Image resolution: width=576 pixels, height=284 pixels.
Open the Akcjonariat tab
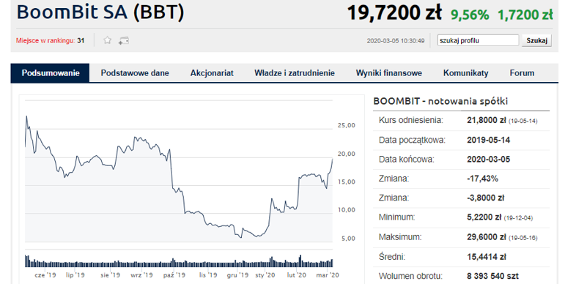click(212, 73)
